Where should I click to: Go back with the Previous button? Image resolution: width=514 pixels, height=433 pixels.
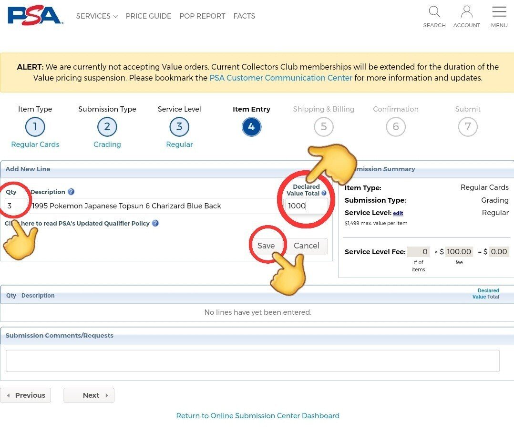(x=26, y=395)
